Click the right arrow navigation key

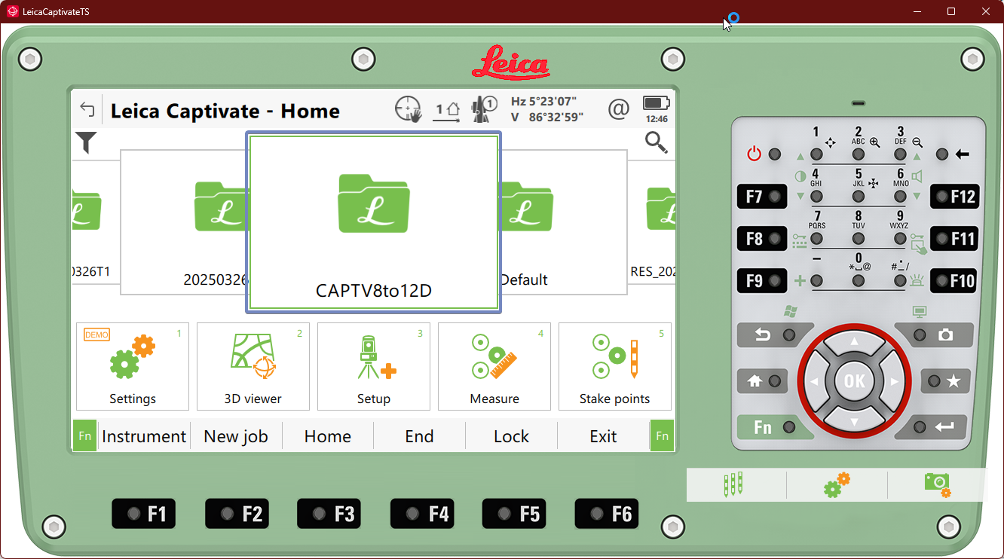click(892, 381)
